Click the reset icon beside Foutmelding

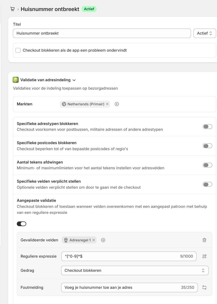[204, 287]
